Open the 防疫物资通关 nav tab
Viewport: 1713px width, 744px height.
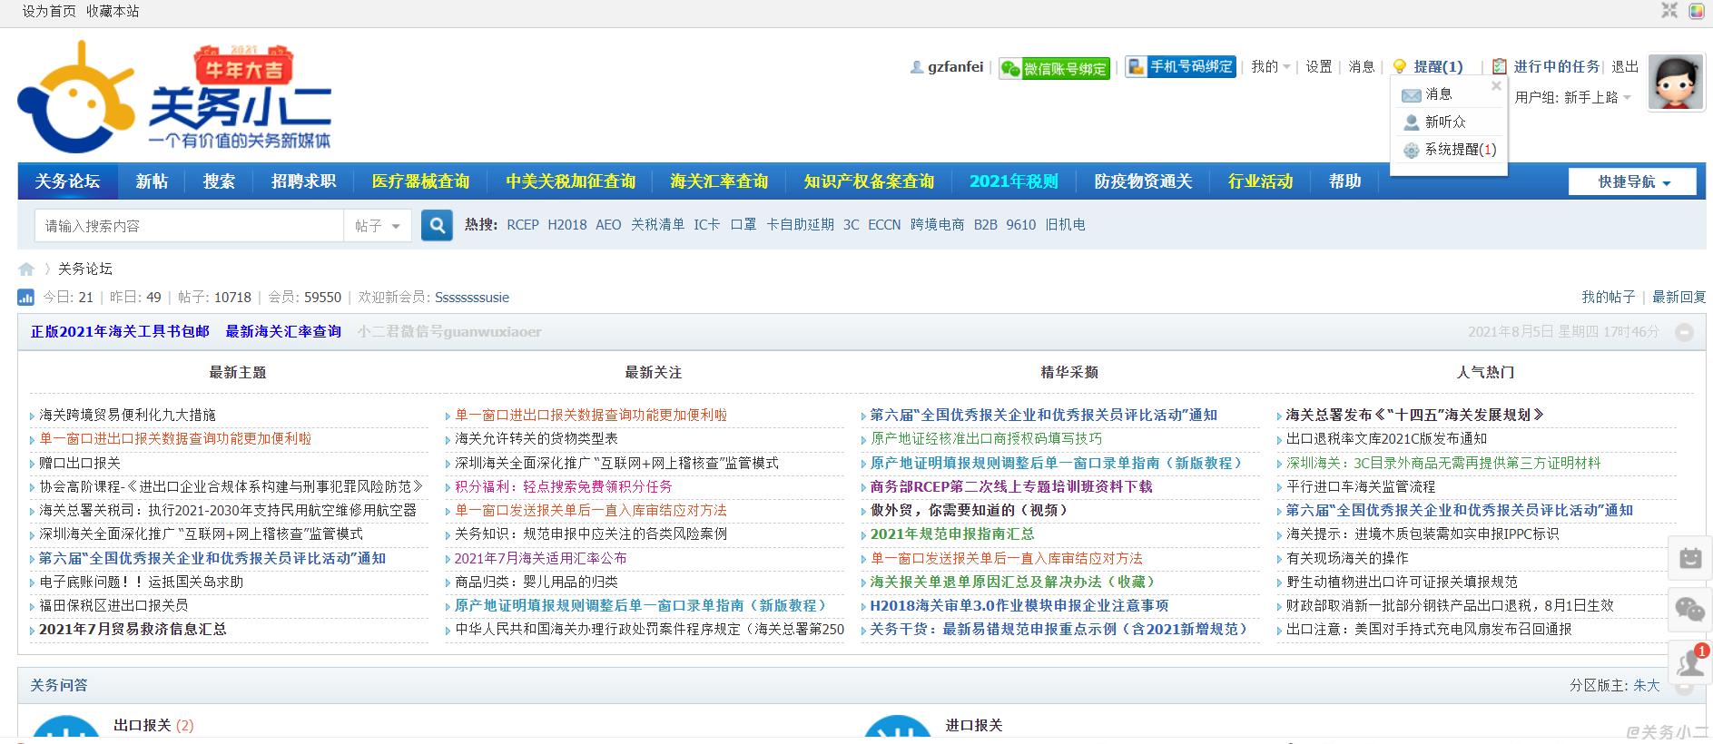(1143, 181)
